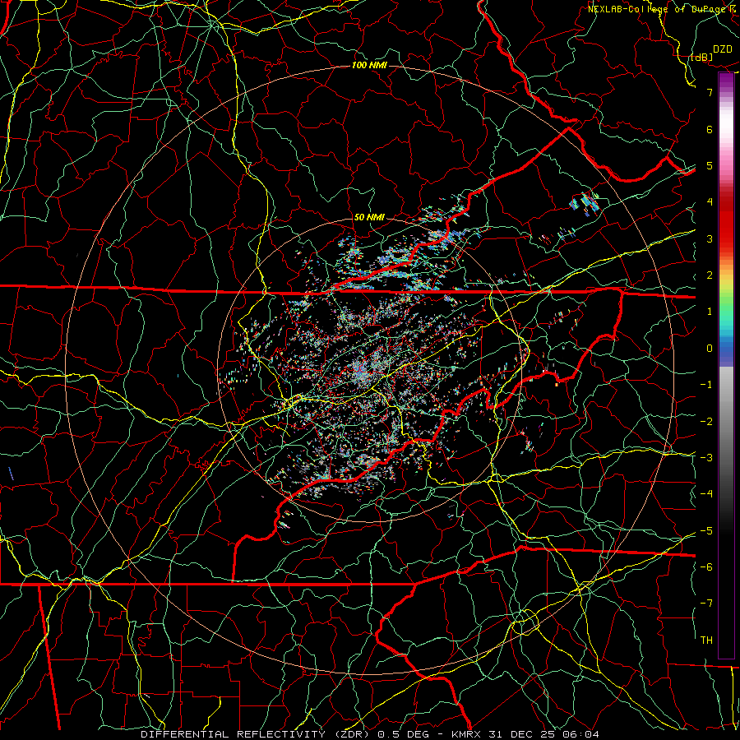Click the [dB] units label
Screen dimensions: 740x740
tap(701, 57)
